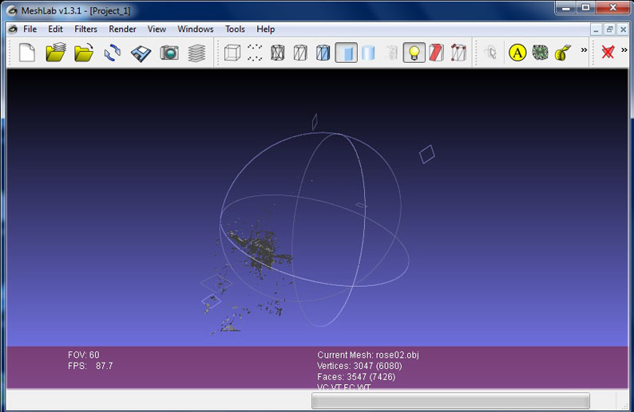634x412 pixels.
Task: Open the Windows menu
Action: (x=196, y=29)
